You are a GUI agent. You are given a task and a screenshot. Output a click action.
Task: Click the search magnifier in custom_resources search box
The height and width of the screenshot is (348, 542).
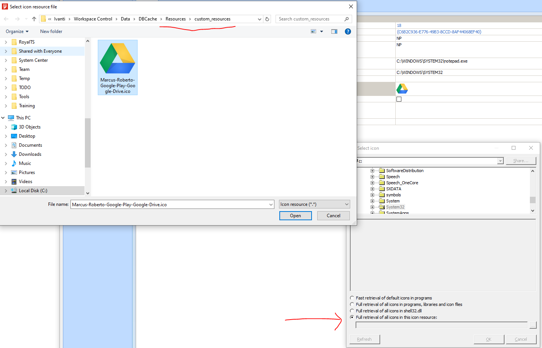(346, 19)
